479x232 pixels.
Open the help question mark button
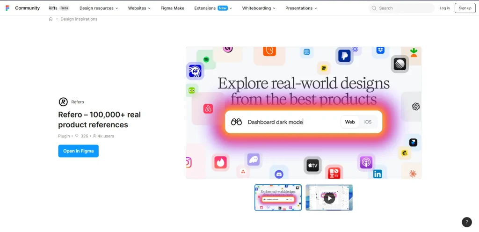(466, 222)
